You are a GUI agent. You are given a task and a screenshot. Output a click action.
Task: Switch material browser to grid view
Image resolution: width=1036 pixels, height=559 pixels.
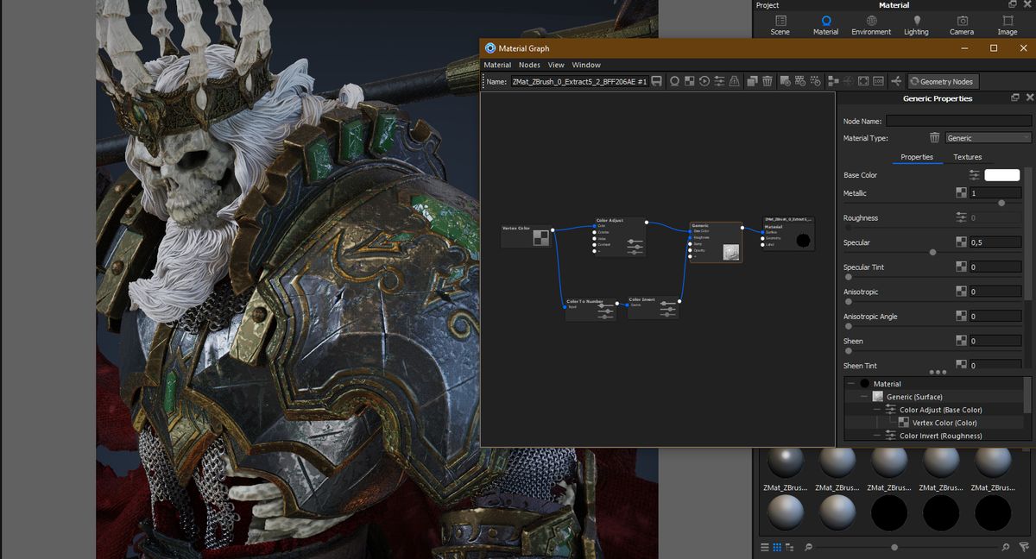click(777, 547)
